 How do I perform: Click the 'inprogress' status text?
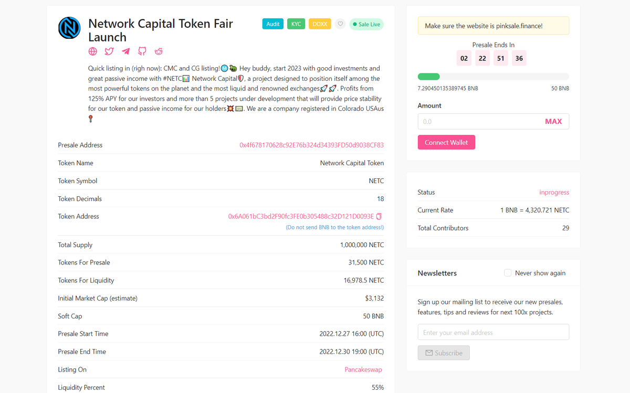[554, 193]
